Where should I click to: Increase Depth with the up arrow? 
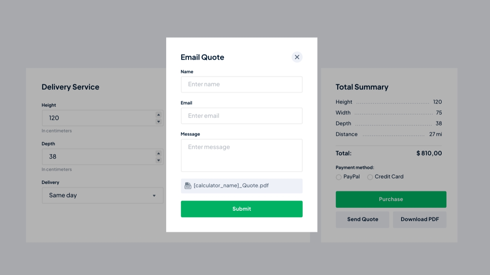(158, 153)
